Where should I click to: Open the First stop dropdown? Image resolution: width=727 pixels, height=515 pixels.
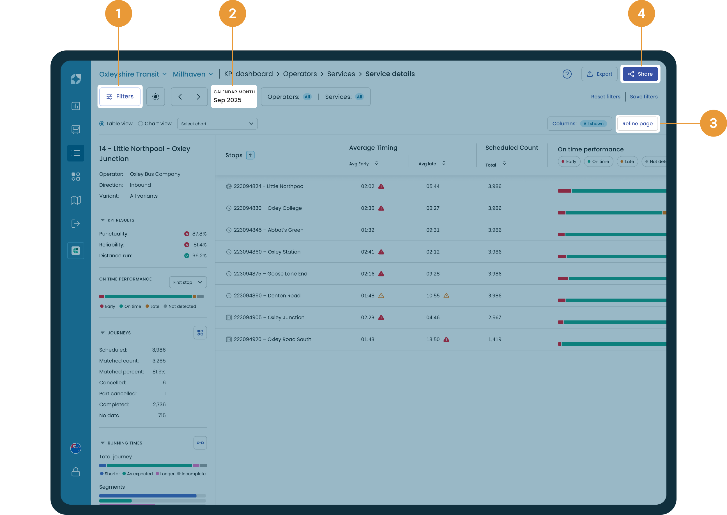pyautogui.click(x=188, y=282)
